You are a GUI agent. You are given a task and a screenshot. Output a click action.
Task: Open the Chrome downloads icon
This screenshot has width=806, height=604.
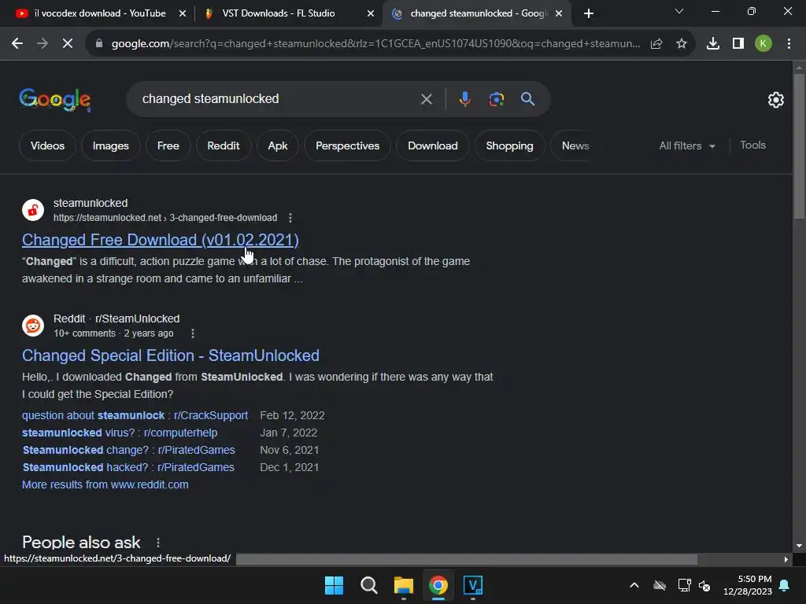(713, 44)
